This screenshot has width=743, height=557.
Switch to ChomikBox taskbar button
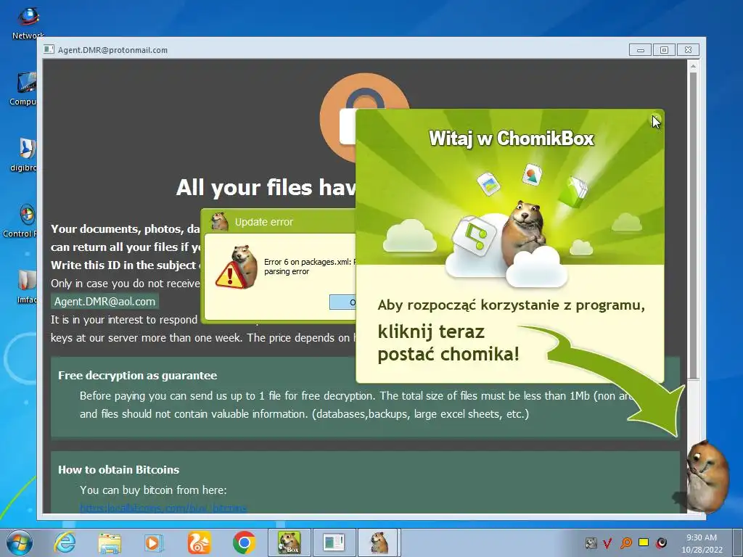coord(289,542)
